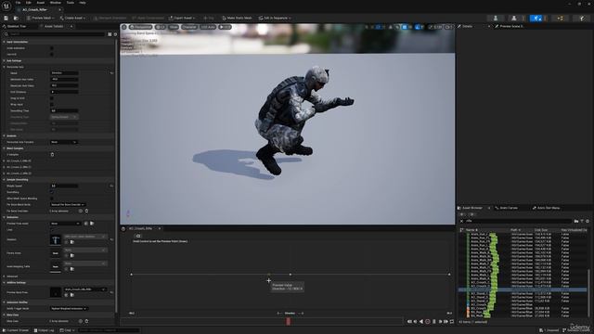Screen dimensions: 594x334
Task: Toggle first Input Interpolation checkbox
Action: (x=52, y=48)
